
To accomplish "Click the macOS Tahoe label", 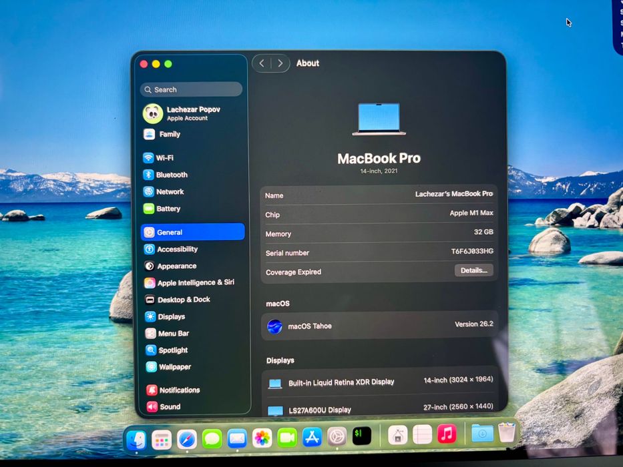I will pos(310,326).
